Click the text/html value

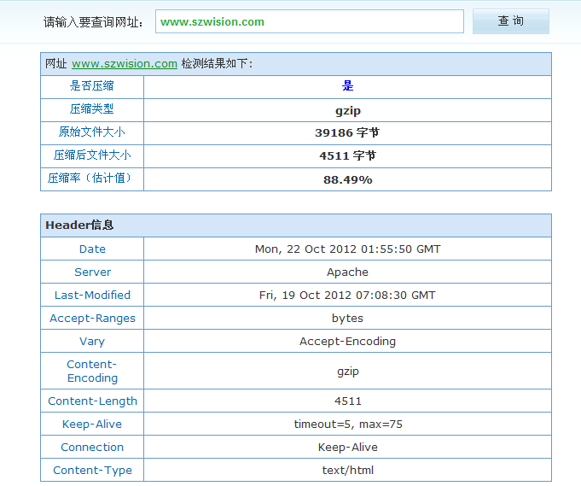[x=347, y=470]
